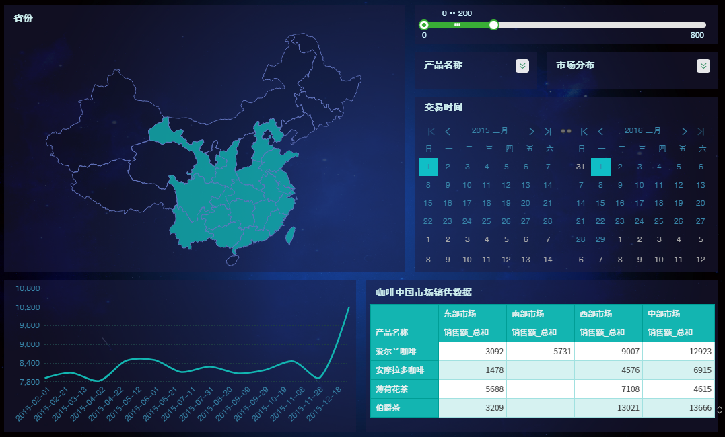Jump to first month in 2016 calendar
The image size is (725, 437).
point(584,131)
